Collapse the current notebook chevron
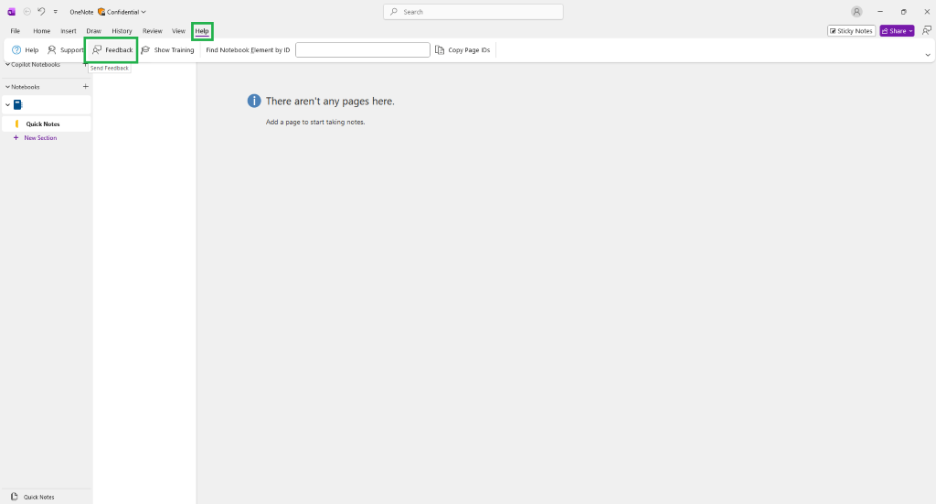Image resolution: width=936 pixels, height=504 pixels. pyautogui.click(x=7, y=105)
